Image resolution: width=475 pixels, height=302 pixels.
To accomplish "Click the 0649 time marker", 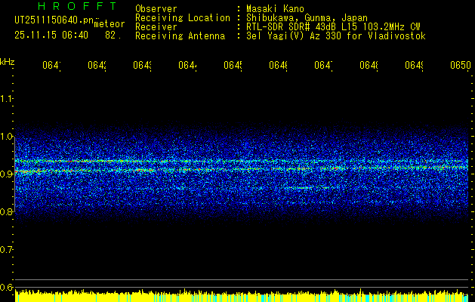I will coord(414,66).
